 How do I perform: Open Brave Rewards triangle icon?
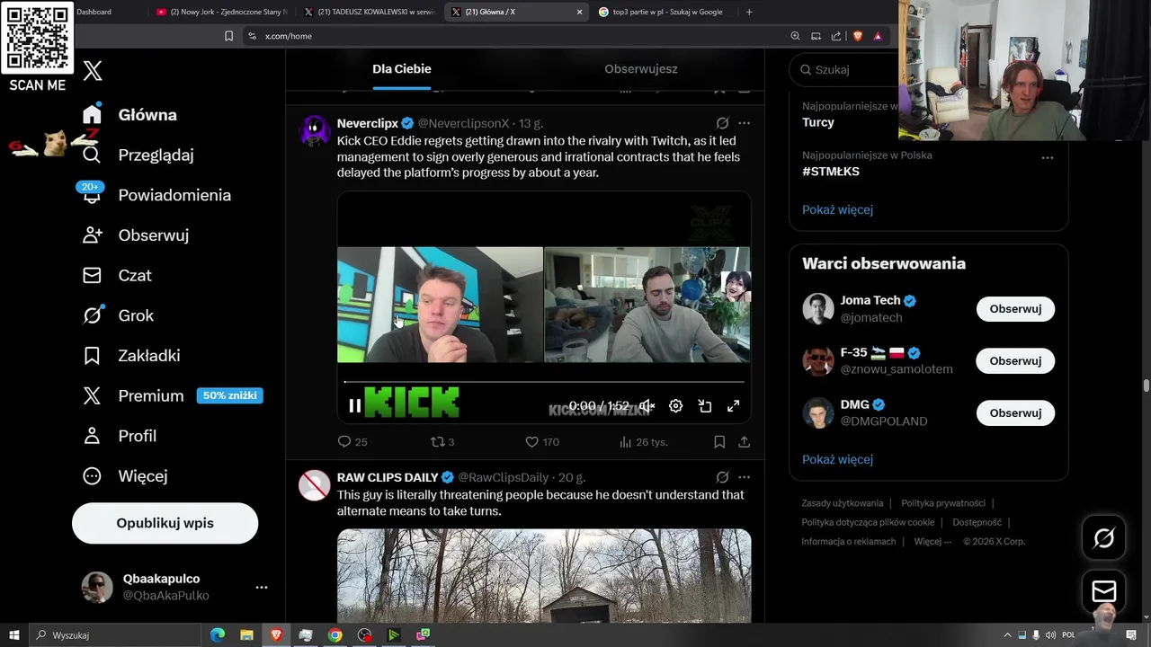878,36
